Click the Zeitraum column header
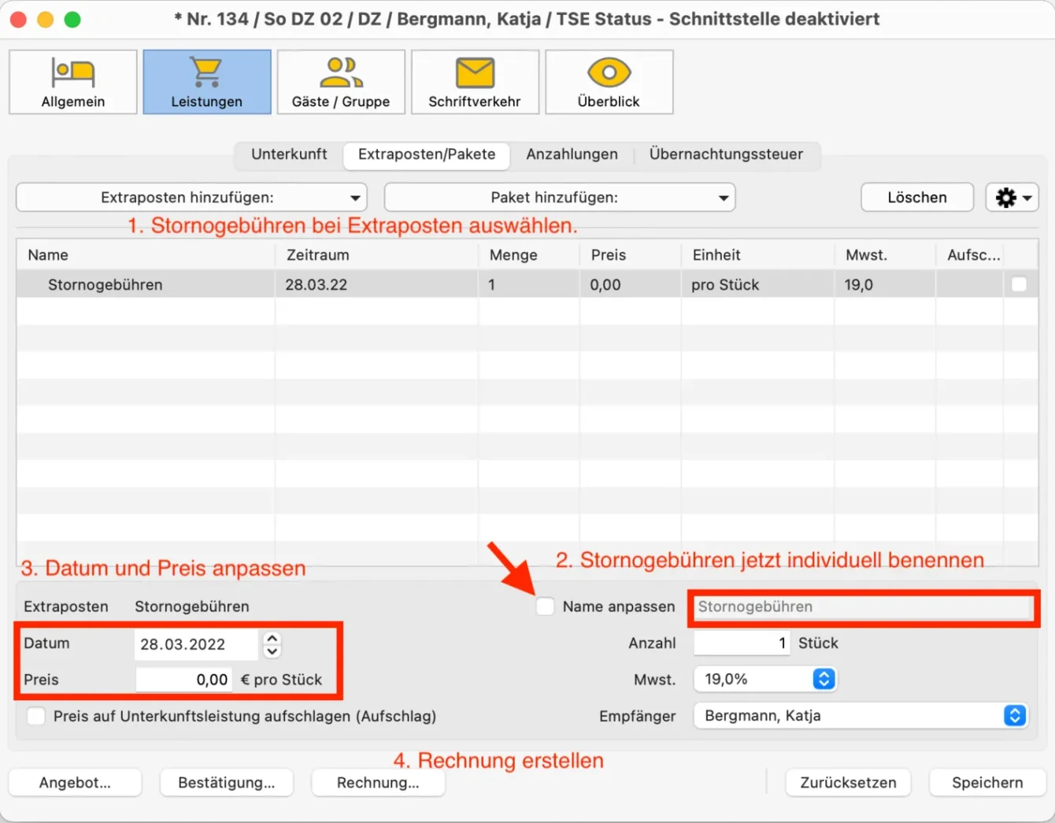The image size is (1055, 823). 376,255
